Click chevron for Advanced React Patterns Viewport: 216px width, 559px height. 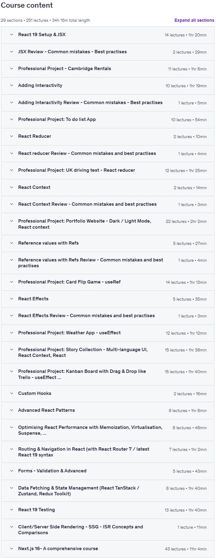tap(12, 410)
